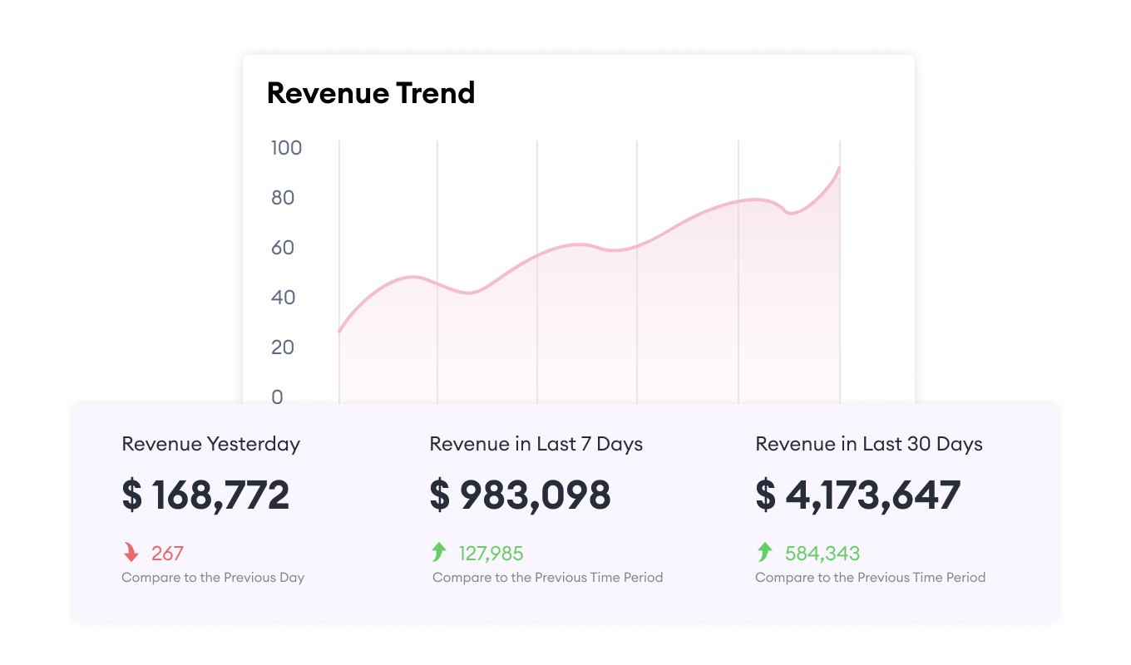Viewport: 1131px width, 665px height.
Task: Click the 584,343 increase value
Action: pyautogui.click(x=822, y=554)
